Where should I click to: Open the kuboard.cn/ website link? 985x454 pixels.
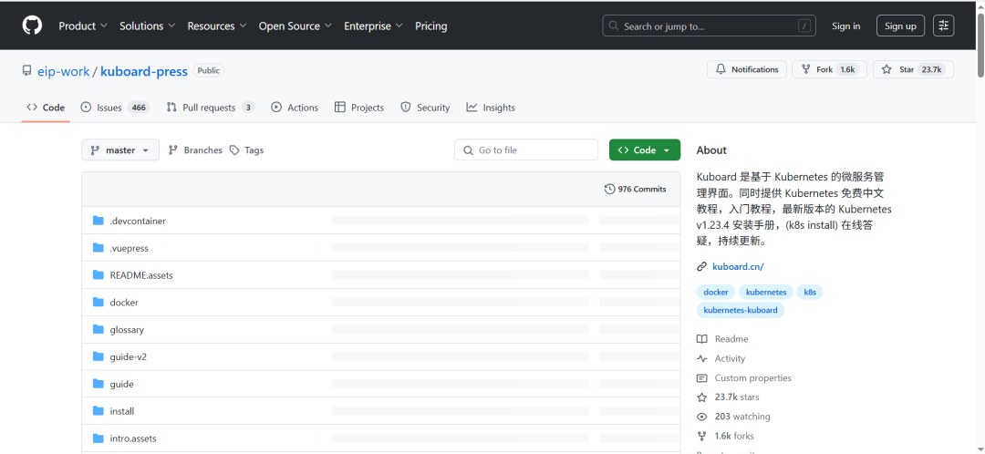pos(738,266)
